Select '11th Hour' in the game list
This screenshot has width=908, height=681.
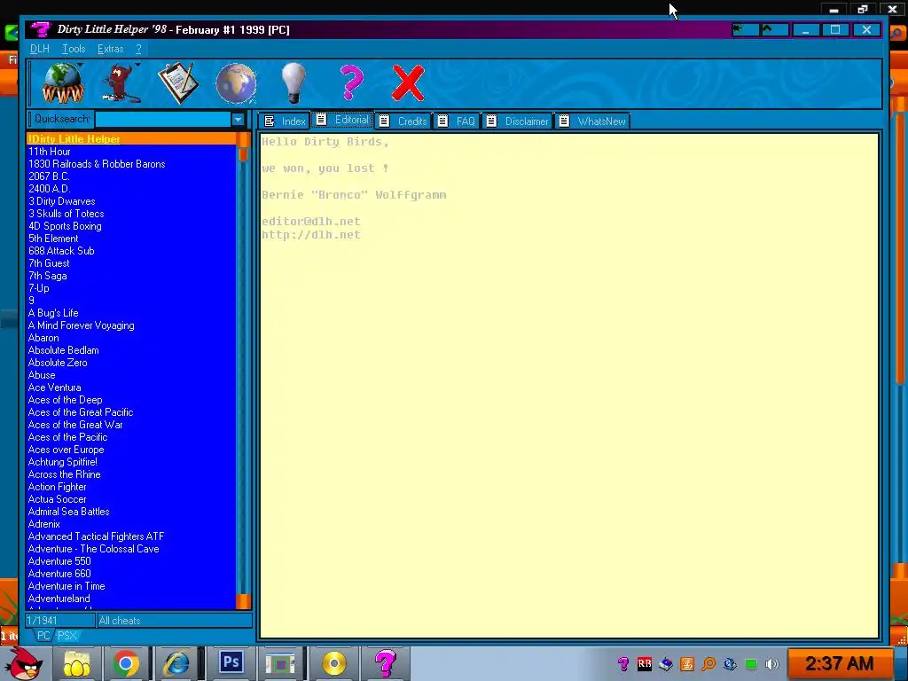[131, 152]
